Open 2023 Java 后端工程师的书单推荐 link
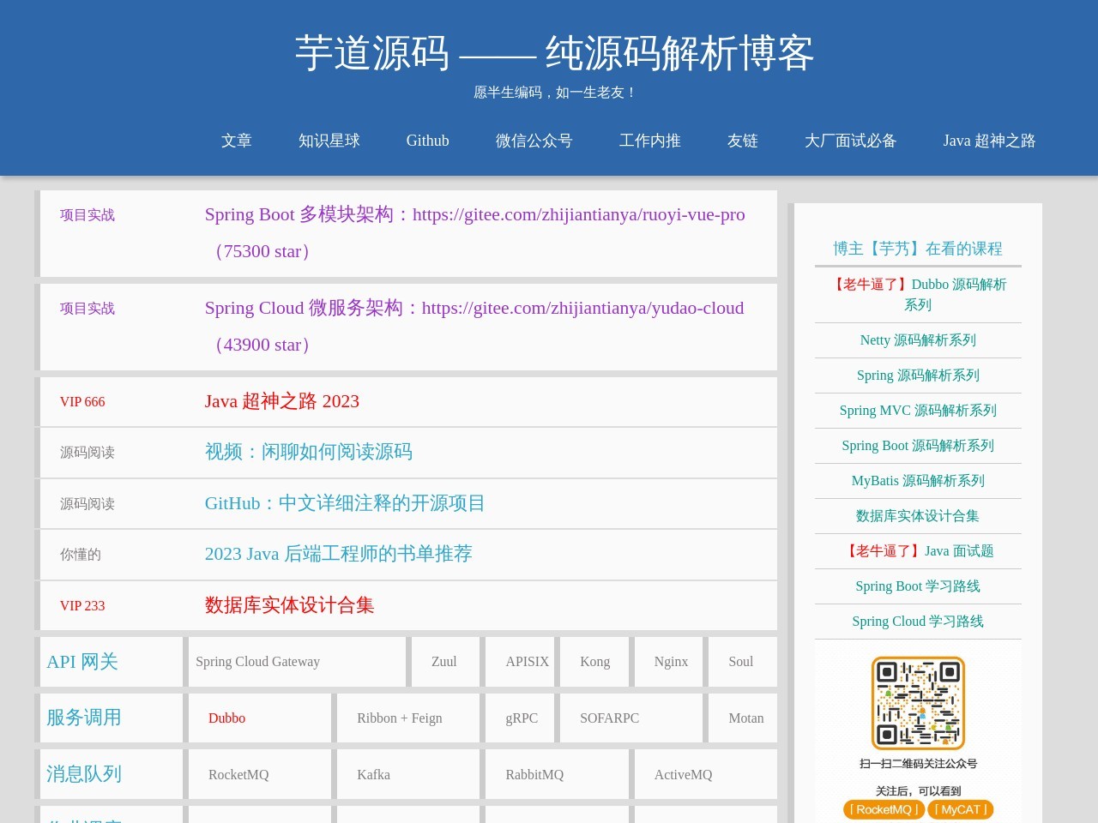 click(x=338, y=554)
